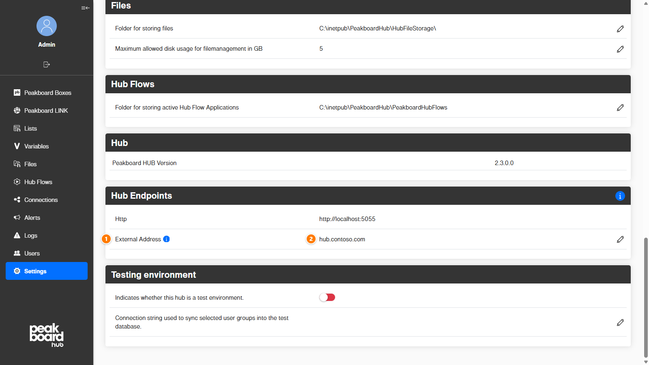Click the Peakboard Boxes pb icon

17,92
